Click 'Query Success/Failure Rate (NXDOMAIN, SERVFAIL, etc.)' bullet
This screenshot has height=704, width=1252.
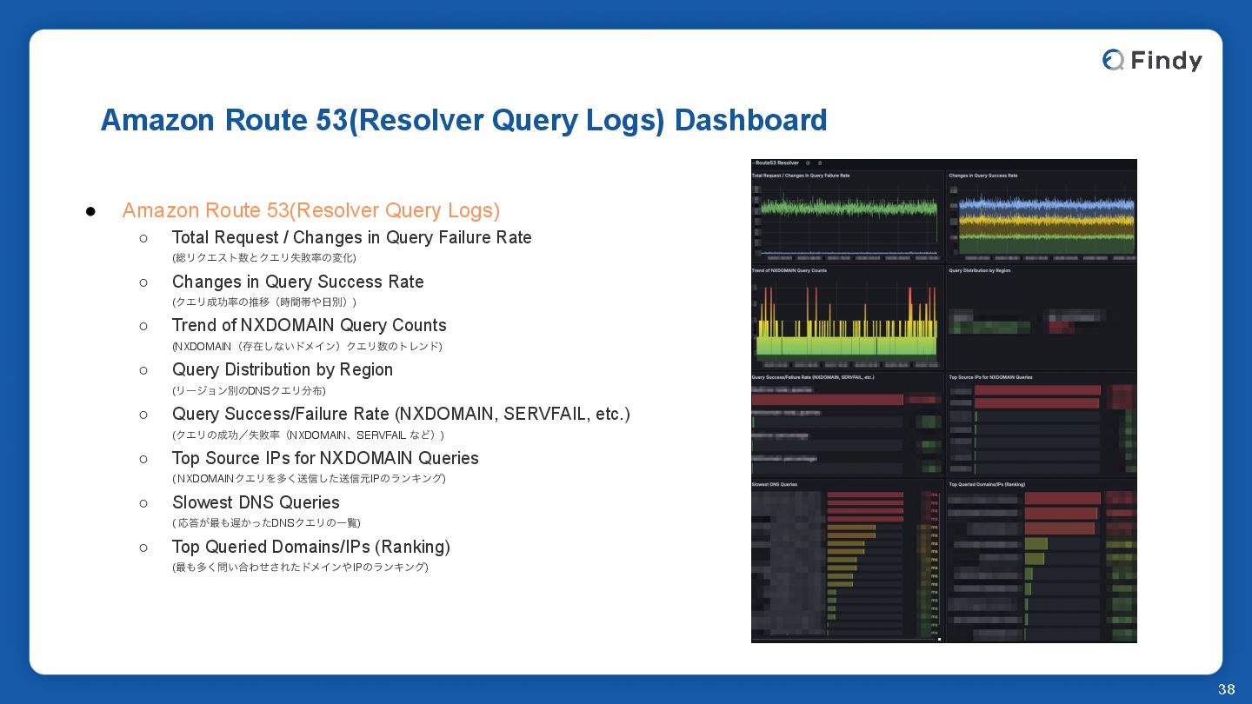[x=401, y=414]
